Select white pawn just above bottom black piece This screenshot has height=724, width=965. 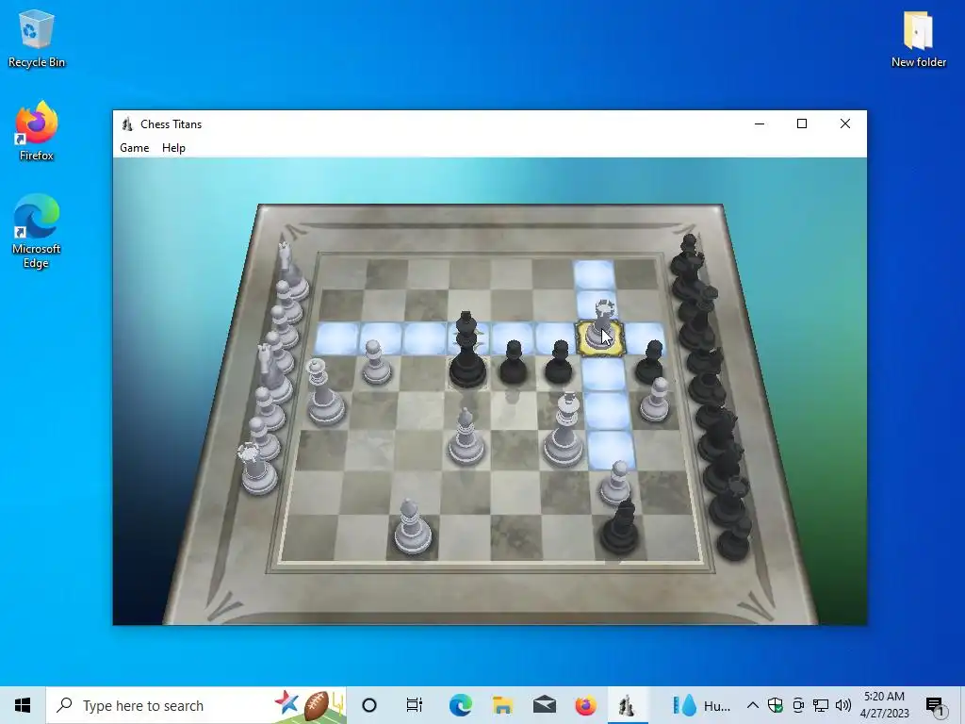point(616,482)
